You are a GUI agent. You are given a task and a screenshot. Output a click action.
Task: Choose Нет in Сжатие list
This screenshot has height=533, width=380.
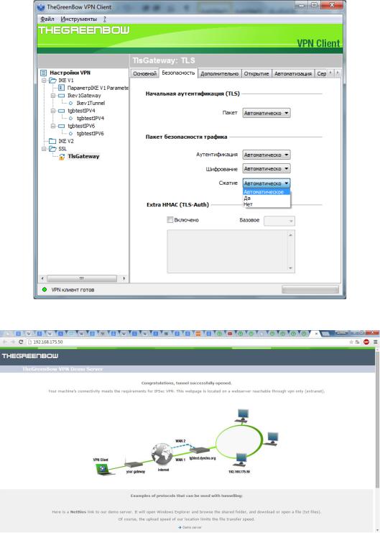pyautogui.click(x=267, y=204)
